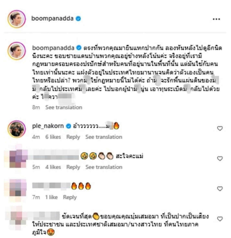Reply to ple_nakorn's comment
The width and height of the screenshot is (231, 238).
coord(73,137)
